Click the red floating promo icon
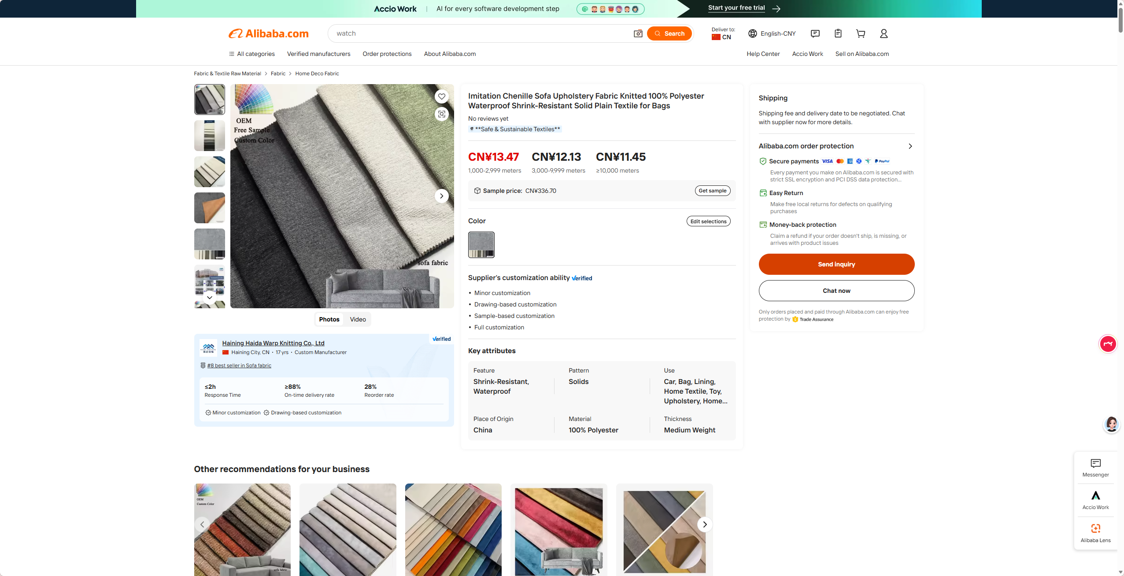Screen dimensions: 1124x576 tap(1108, 344)
